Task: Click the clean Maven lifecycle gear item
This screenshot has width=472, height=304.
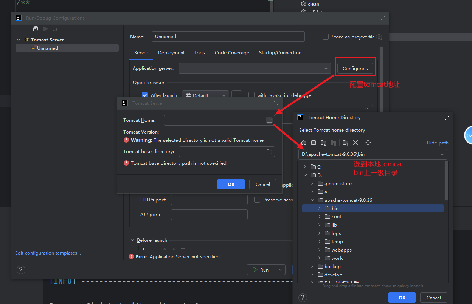Action: coord(310,4)
